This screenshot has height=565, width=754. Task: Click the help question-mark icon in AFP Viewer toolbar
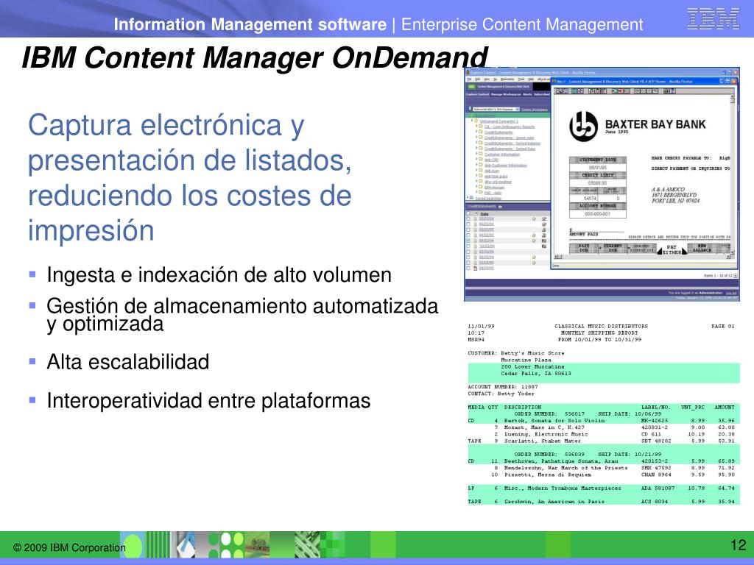pyautogui.click(x=673, y=91)
